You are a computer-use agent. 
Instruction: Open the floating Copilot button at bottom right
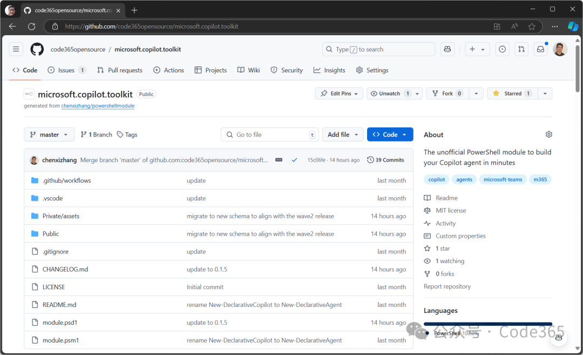559,338
